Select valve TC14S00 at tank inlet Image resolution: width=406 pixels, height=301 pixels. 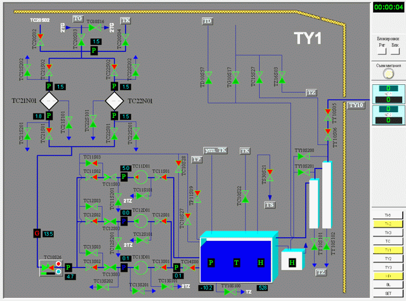click(x=189, y=268)
